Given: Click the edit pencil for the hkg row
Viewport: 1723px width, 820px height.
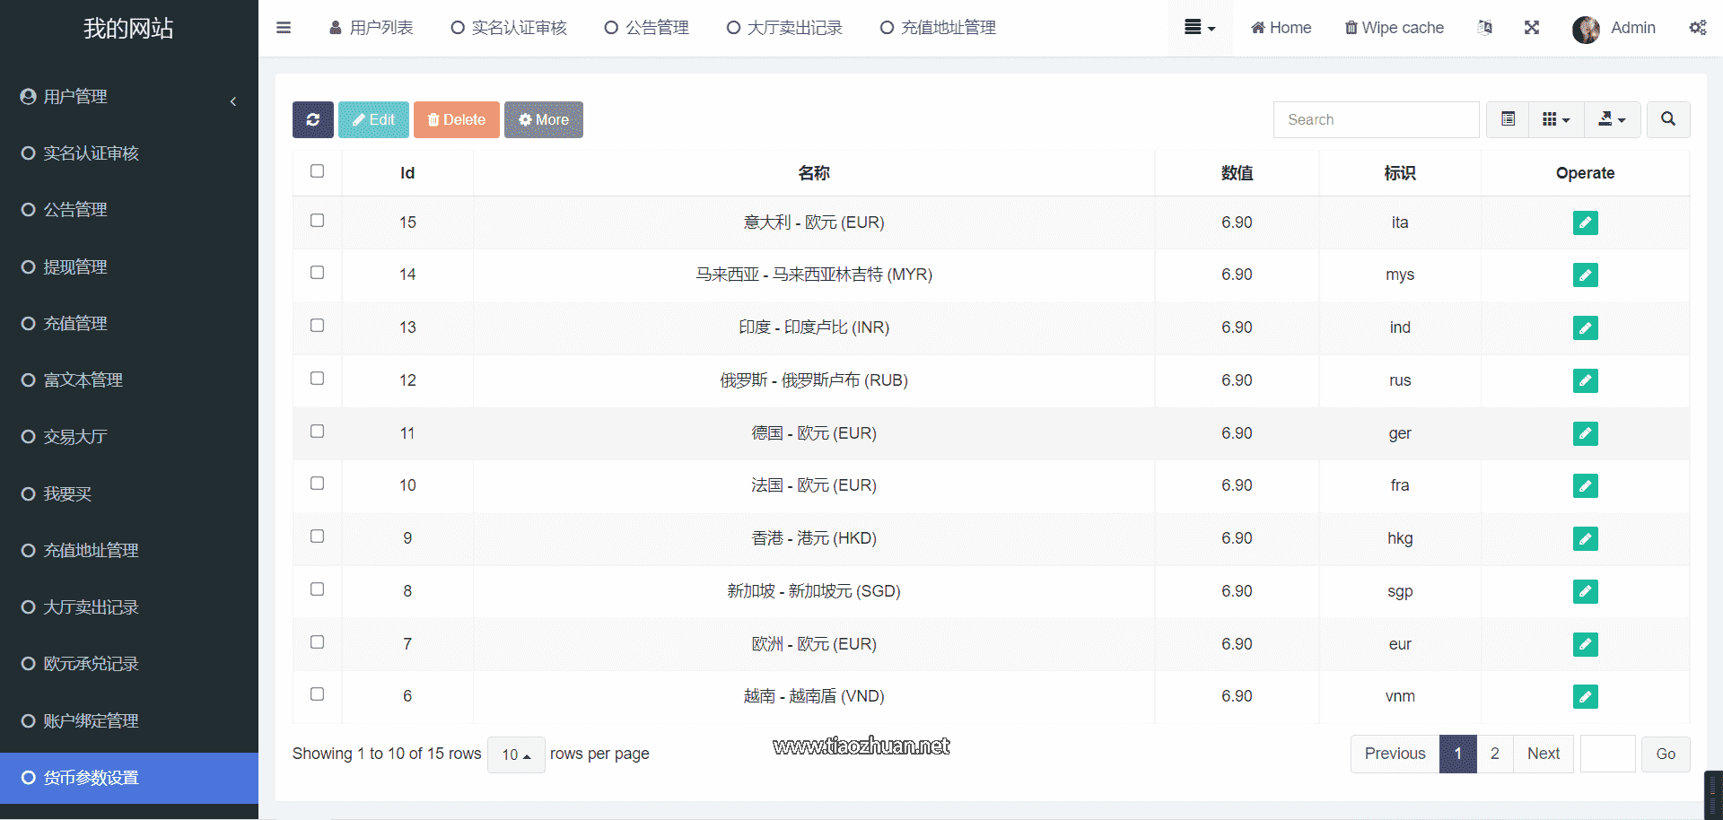Looking at the screenshot, I should pos(1585,538).
